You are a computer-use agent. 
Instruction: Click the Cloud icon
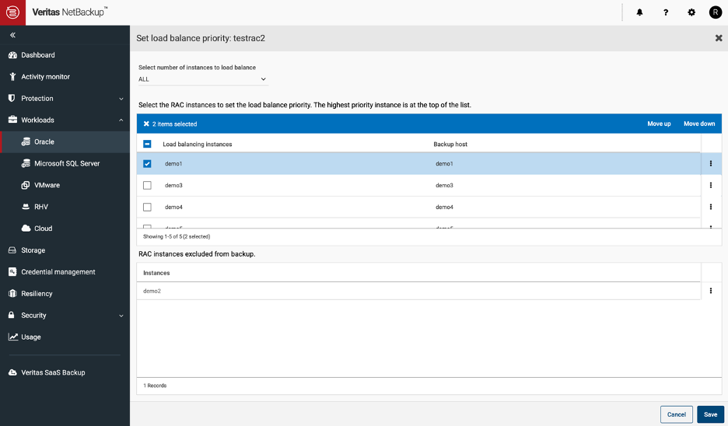[26, 229]
